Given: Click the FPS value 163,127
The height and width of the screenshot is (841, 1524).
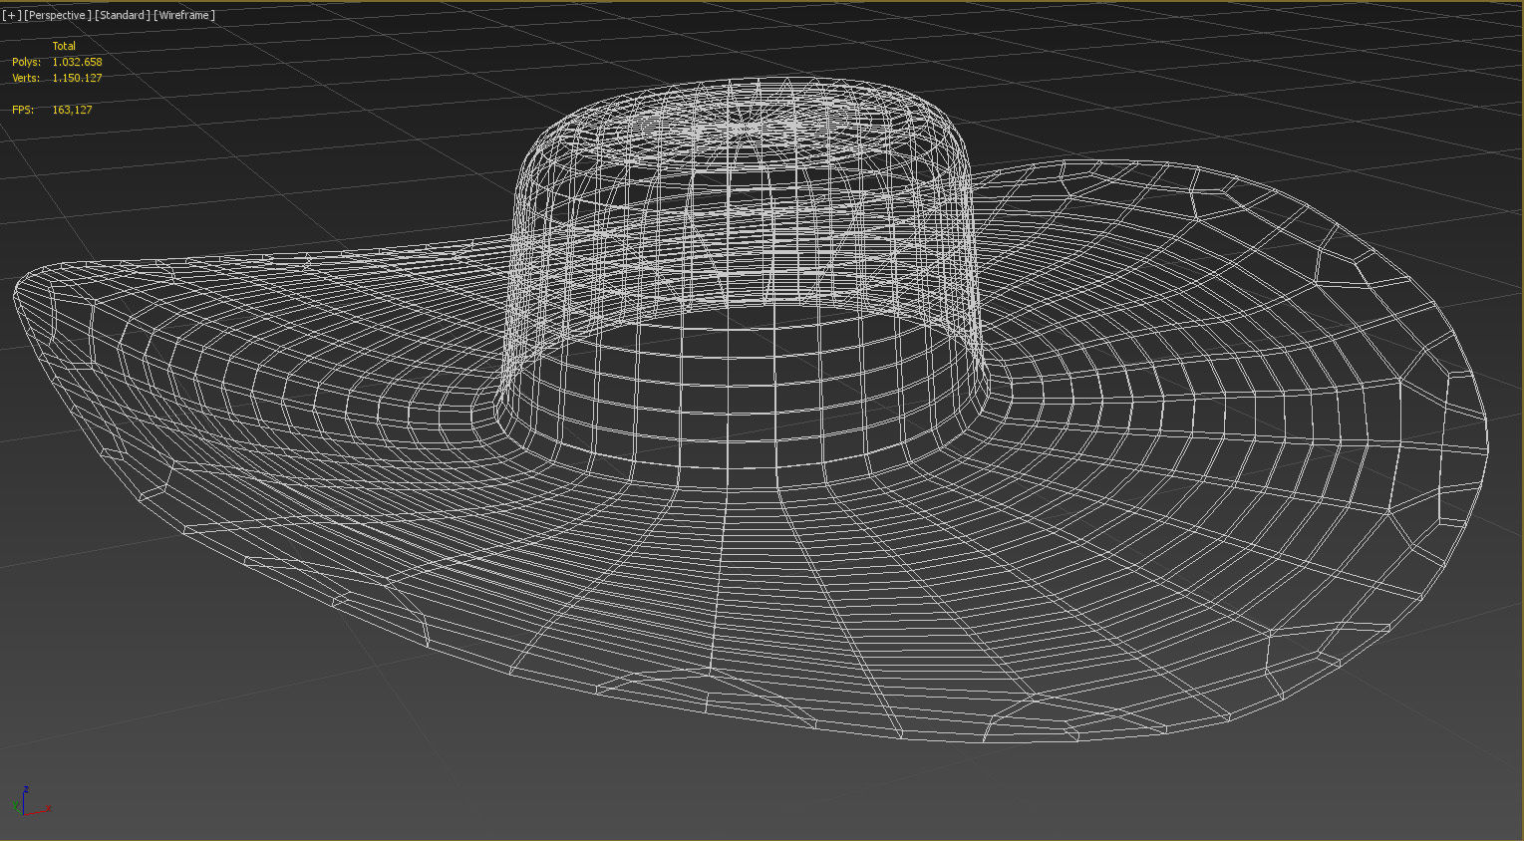Looking at the screenshot, I should (x=72, y=110).
